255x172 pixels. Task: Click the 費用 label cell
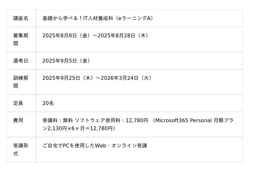(21, 124)
